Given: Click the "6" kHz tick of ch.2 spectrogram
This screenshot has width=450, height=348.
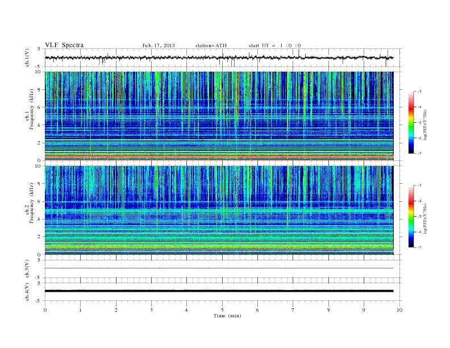Looking at the screenshot, I should point(39,201).
